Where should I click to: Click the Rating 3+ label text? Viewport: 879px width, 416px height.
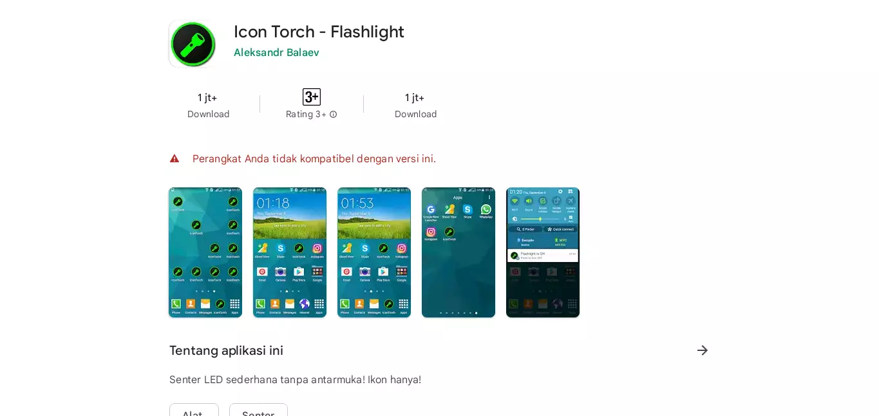pyautogui.click(x=306, y=114)
